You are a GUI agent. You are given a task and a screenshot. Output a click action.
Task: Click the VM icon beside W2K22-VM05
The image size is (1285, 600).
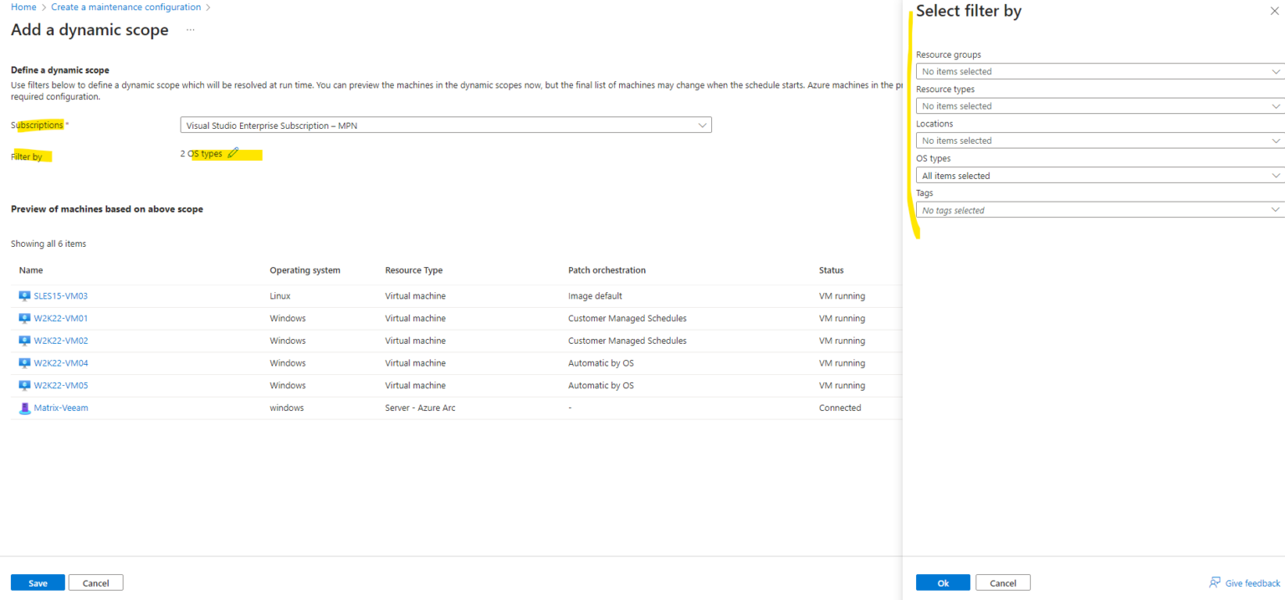(x=24, y=385)
